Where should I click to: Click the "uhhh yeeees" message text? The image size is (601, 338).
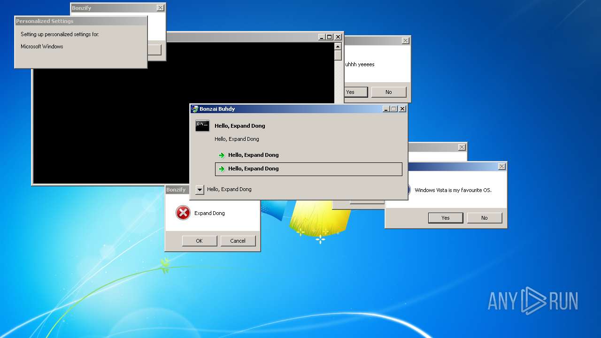point(360,64)
